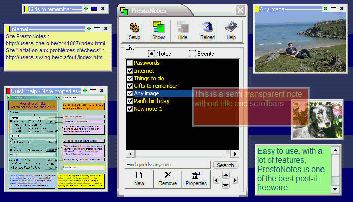The height and width of the screenshot is (202, 353).
Task: Click green dot in Internet note title
Action: (89, 29)
